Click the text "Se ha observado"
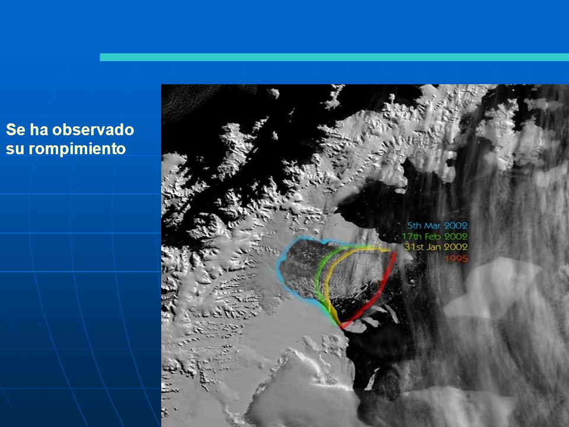The image size is (569, 427). [70, 130]
